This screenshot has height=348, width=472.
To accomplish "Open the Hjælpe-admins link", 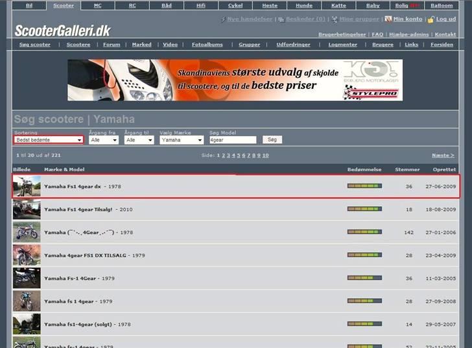I will pyautogui.click(x=408, y=34).
